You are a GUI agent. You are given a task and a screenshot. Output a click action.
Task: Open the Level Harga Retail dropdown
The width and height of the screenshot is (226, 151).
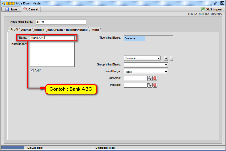coord(146,72)
